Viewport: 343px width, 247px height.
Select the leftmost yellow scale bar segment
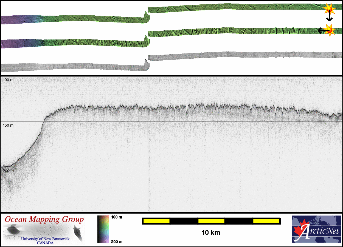click(156, 221)
